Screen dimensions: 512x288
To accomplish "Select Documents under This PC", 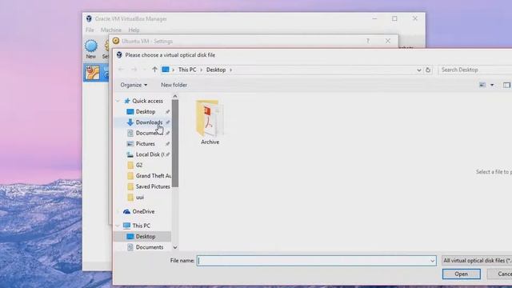I will (150, 247).
